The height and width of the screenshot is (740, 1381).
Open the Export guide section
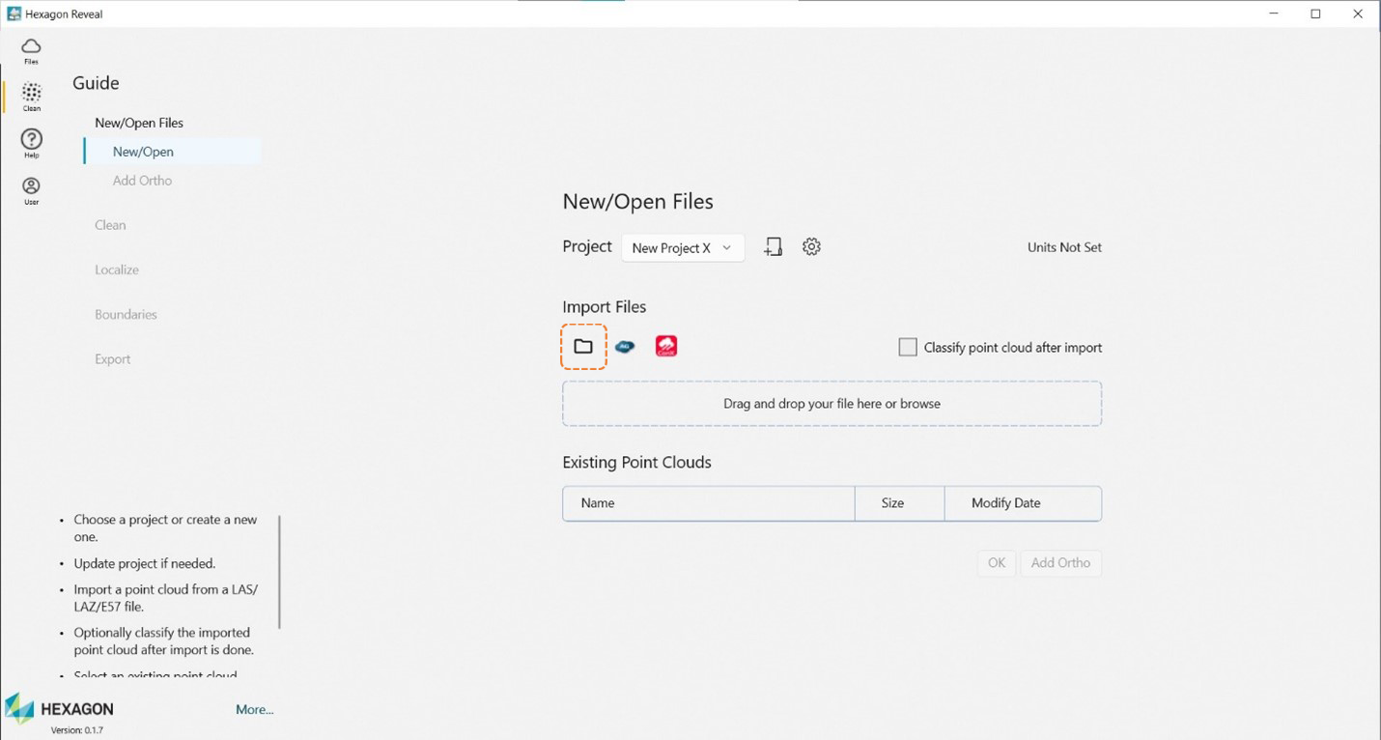113,358
